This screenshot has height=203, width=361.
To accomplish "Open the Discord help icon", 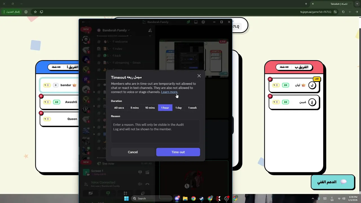I will coord(203,22).
